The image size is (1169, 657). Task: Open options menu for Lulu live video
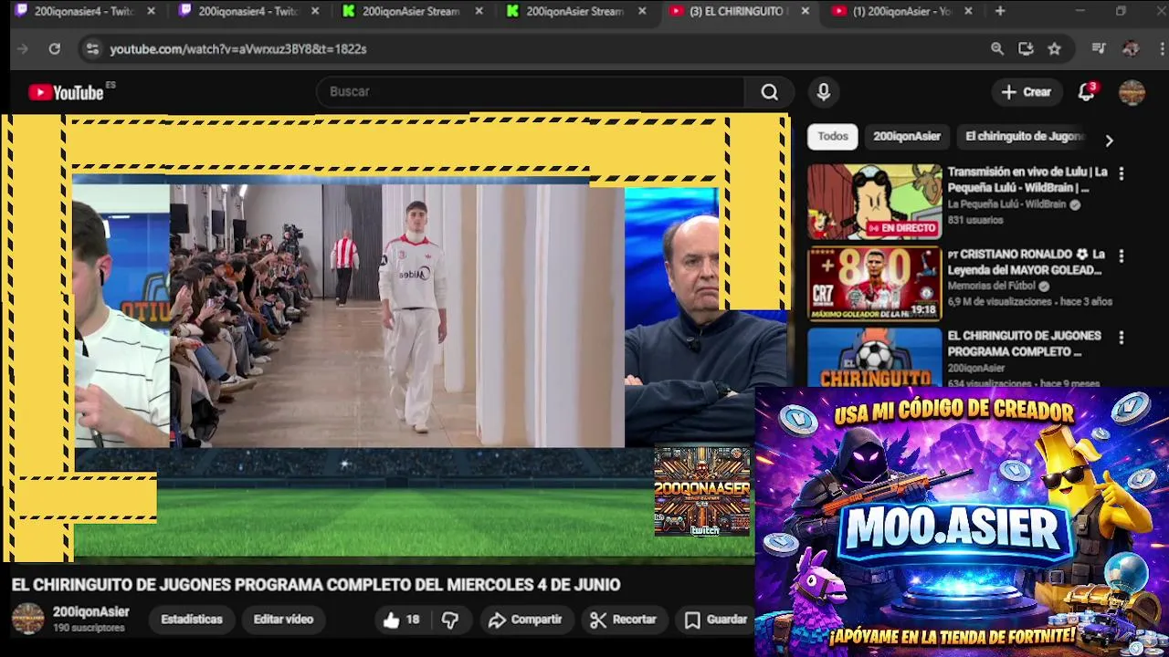point(1122,173)
